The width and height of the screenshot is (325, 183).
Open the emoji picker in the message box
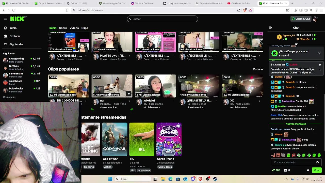(317, 162)
